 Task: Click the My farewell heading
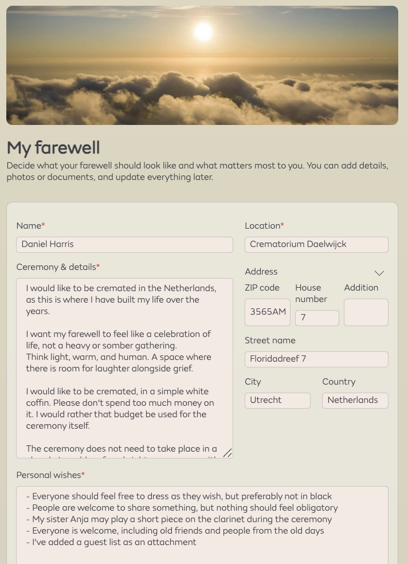[x=53, y=148]
